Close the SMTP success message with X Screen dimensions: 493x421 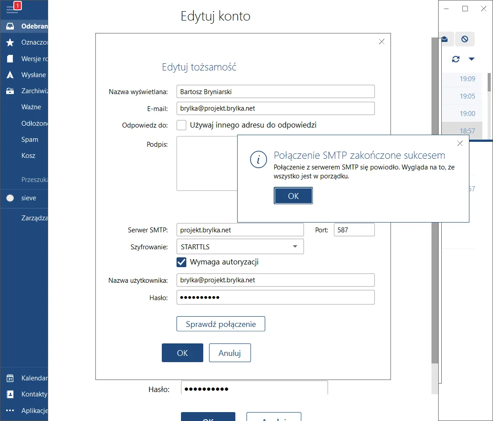[x=460, y=144]
